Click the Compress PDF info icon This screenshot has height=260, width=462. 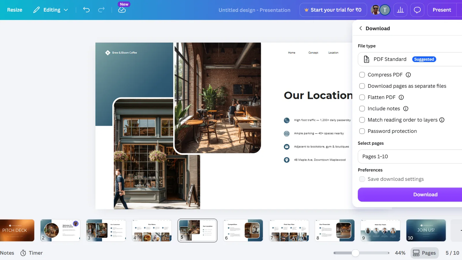pos(408,75)
